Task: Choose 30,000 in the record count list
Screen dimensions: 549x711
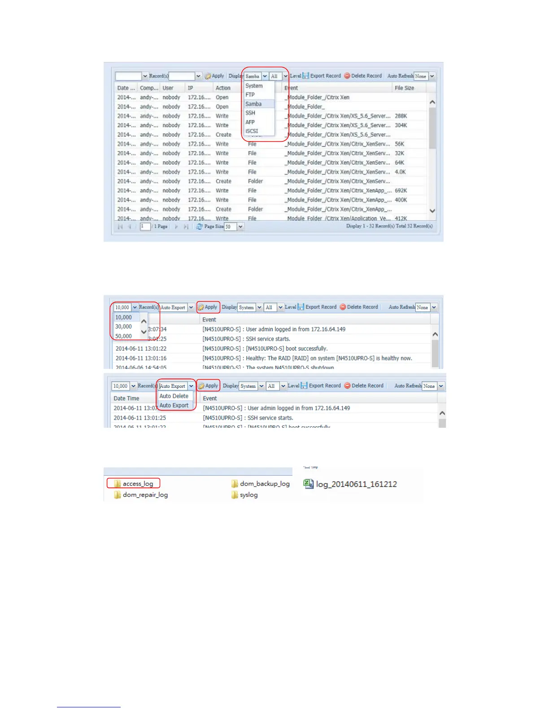Action: pyautogui.click(x=127, y=327)
